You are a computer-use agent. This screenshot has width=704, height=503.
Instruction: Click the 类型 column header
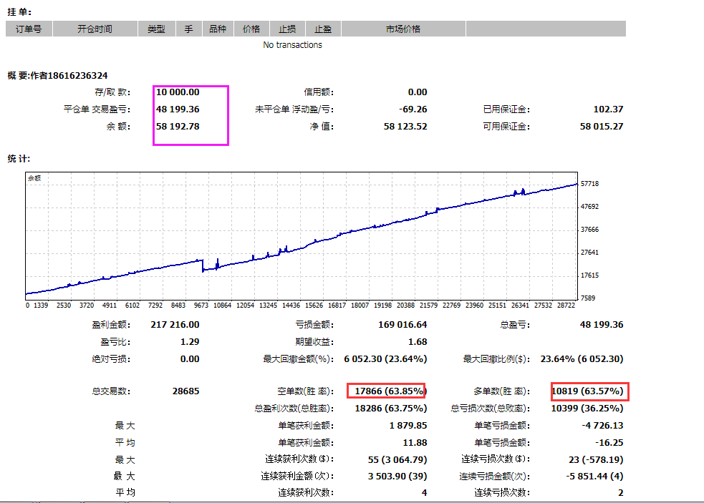tap(157, 29)
